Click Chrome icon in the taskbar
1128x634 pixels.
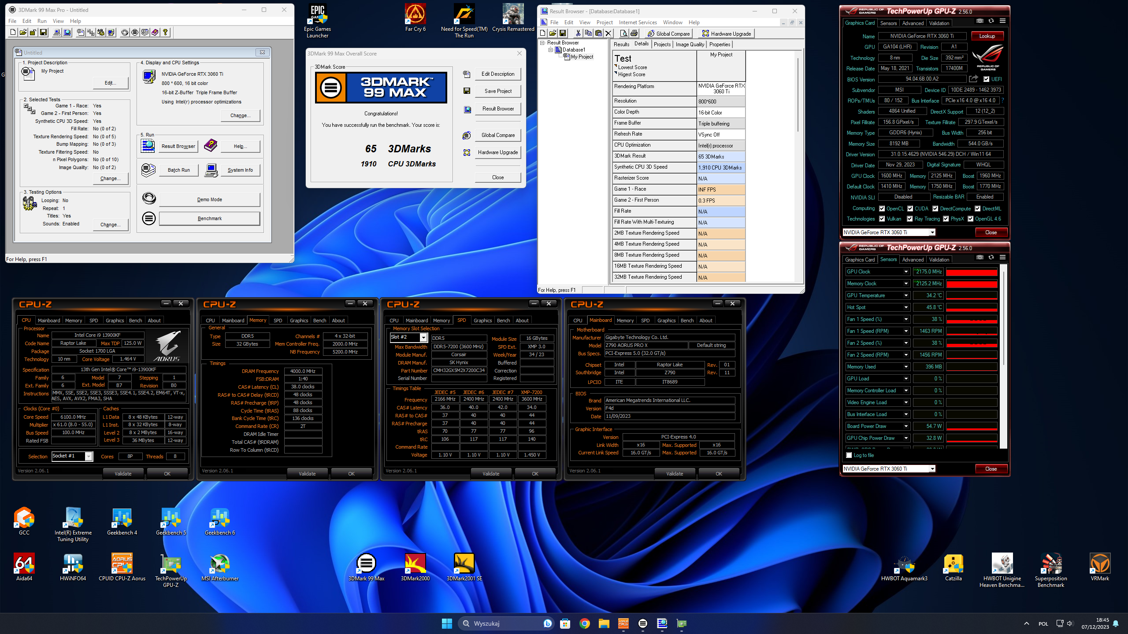[584, 623]
